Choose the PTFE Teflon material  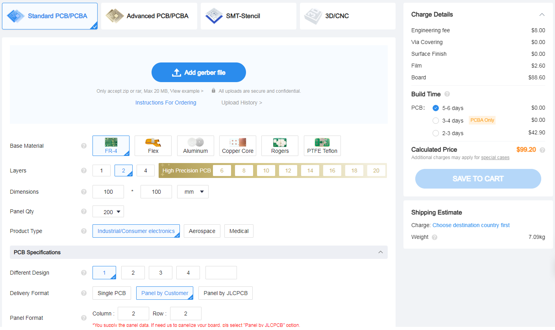pyautogui.click(x=322, y=146)
